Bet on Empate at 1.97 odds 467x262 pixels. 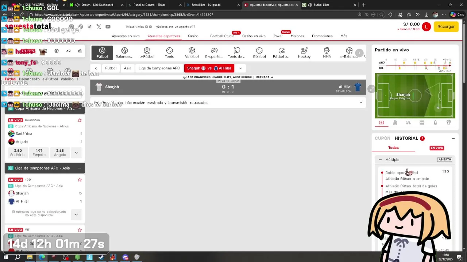coord(39,152)
